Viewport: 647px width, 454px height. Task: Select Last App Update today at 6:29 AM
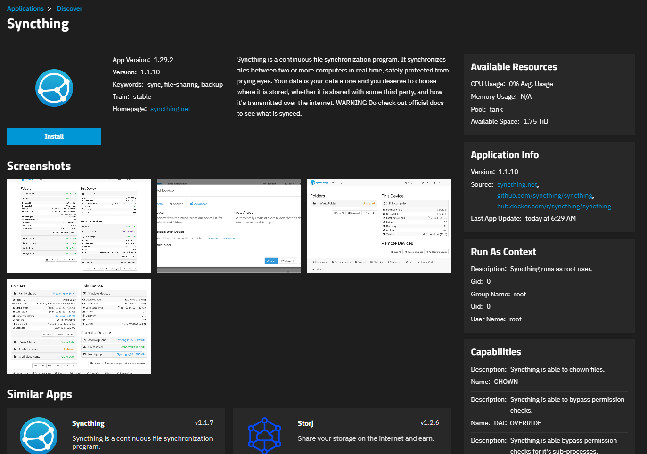pos(523,218)
